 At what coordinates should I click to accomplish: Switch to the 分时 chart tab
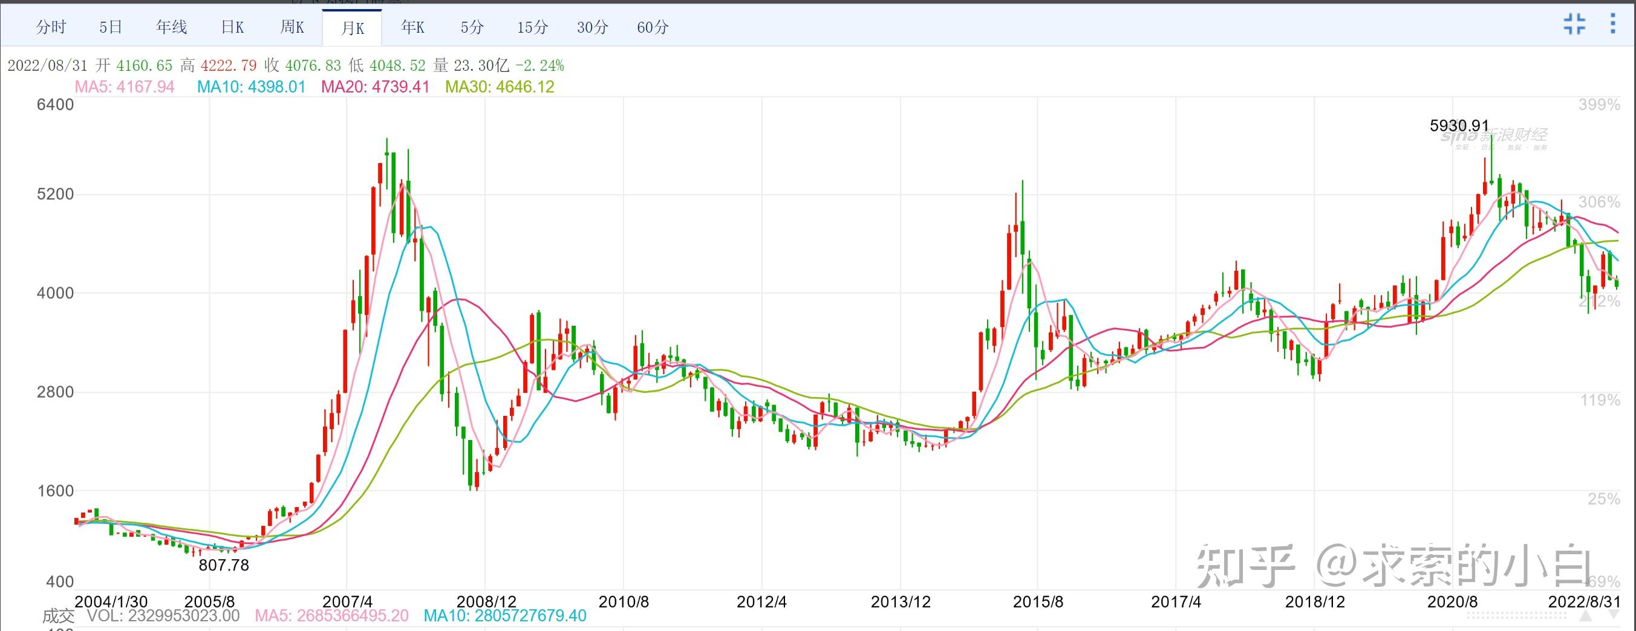51,27
